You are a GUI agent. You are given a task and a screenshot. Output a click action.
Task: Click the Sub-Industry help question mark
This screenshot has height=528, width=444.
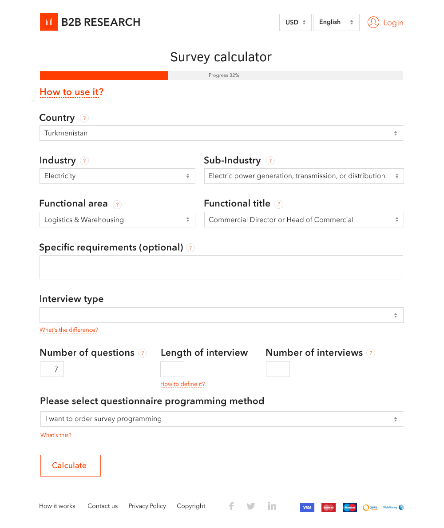[x=270, y=161]
